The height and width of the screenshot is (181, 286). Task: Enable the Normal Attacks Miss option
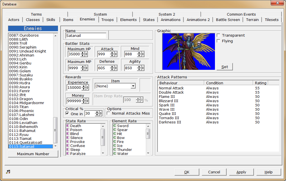tap(108, 113)
